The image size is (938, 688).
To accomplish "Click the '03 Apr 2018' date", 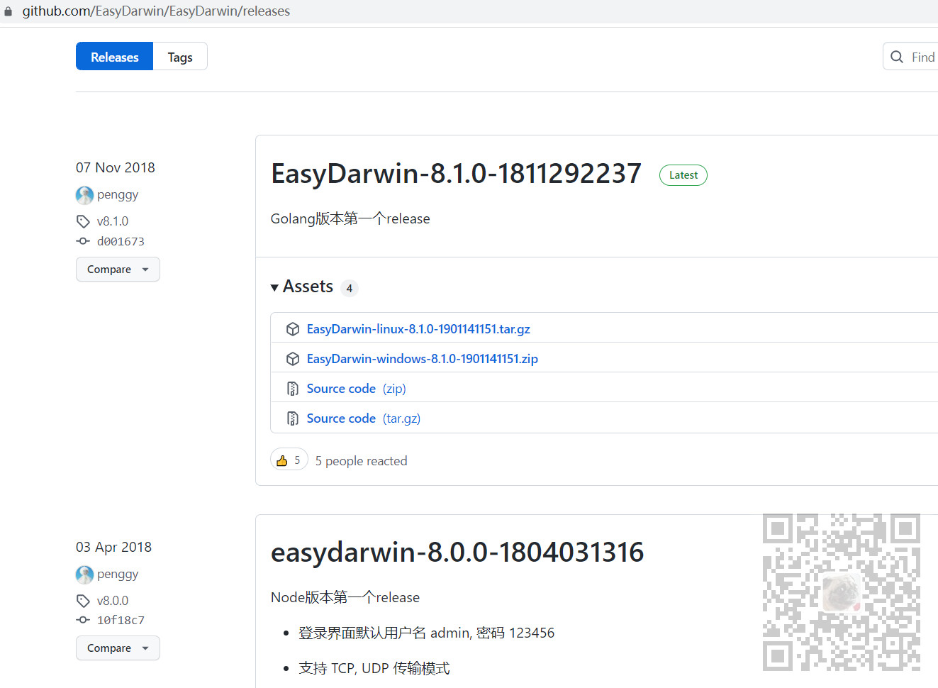I will (114, 547).
